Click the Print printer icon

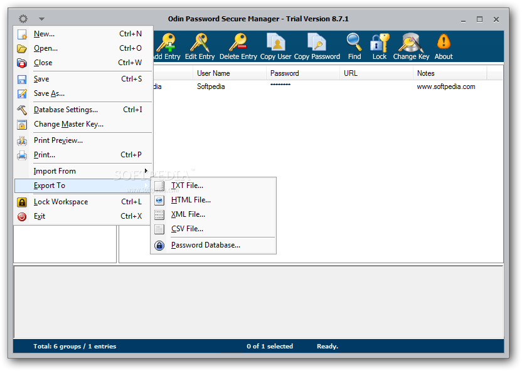pyautogui.click(x=22, y=155)
